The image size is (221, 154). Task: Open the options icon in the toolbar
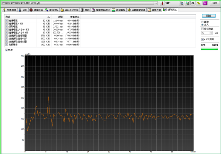point(199,3)
